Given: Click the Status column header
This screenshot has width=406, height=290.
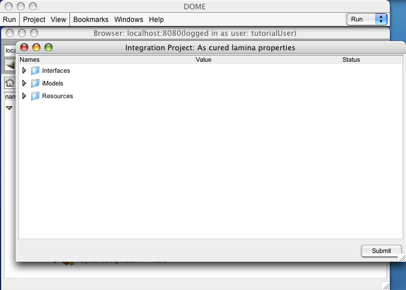Looking at the screenshot, I should (x=372, y=60).
